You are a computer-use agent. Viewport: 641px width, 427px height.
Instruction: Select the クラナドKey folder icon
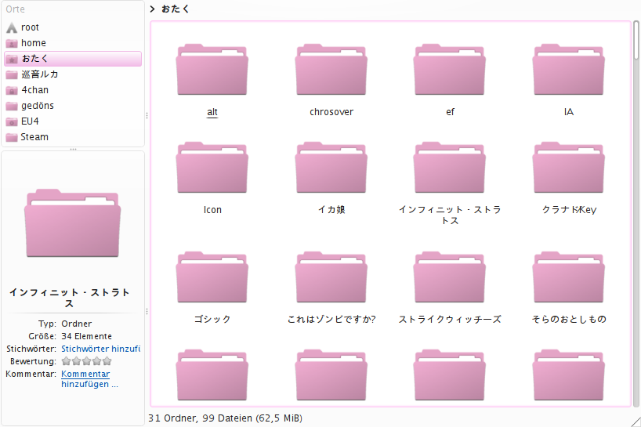(569, 168)
